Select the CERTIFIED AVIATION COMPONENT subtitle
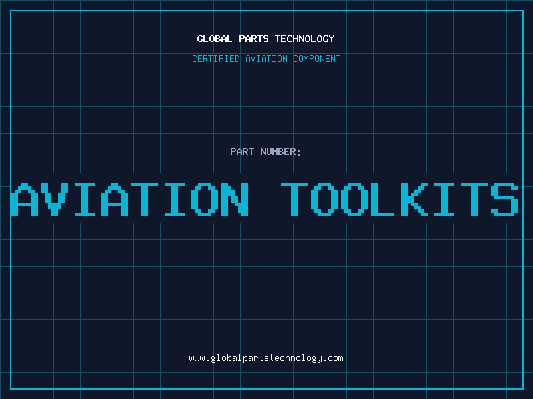Viewport: 533px width, 399px height. click(266, 59)
